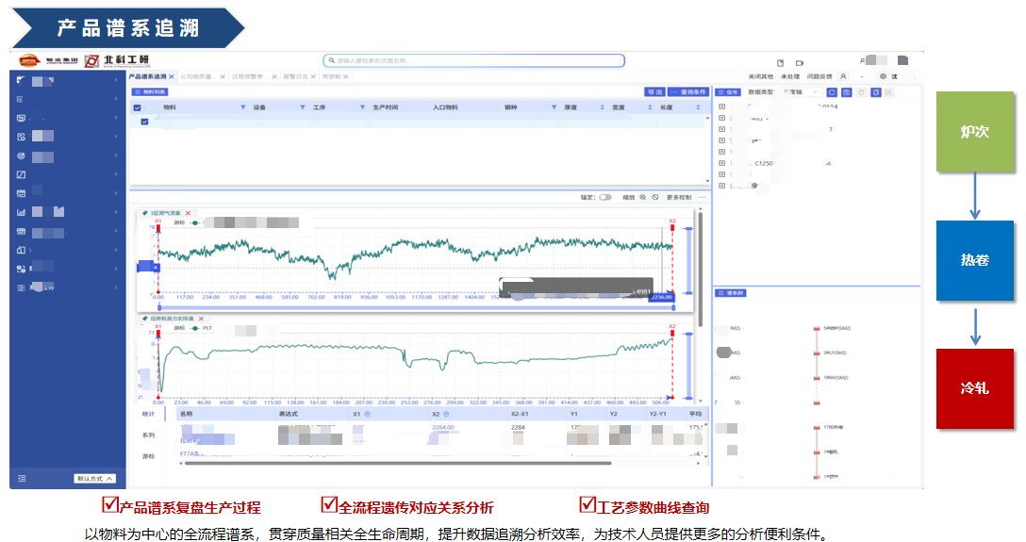Open the 默认方式 selector at sidebar bottom
This screenshot has width=1026, height=542.
pos(95,478)
